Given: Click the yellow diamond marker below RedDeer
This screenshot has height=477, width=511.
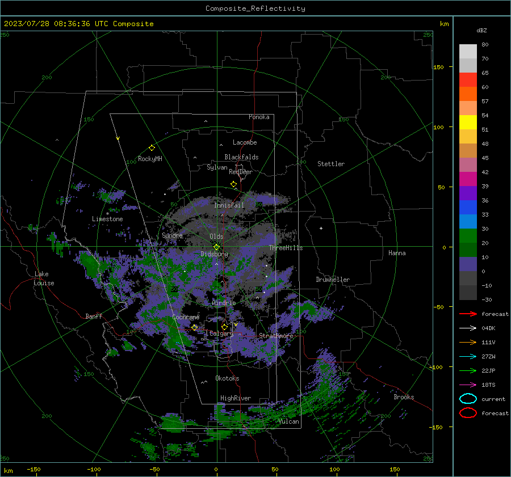Looking at the screenshot, I should point(234,184).
